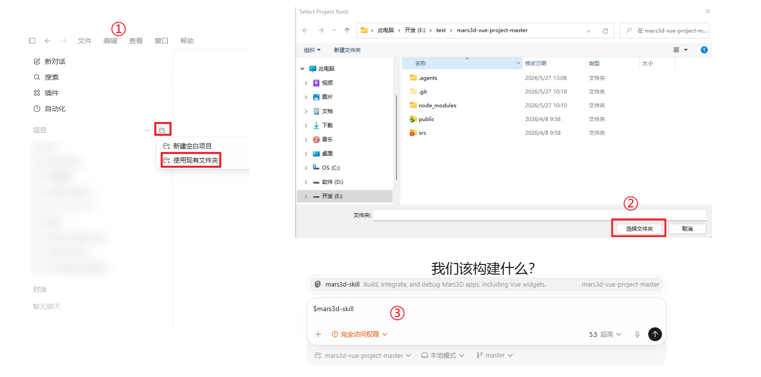
Task: Go back with the left arrow in app header
Action: pos(47,41)
